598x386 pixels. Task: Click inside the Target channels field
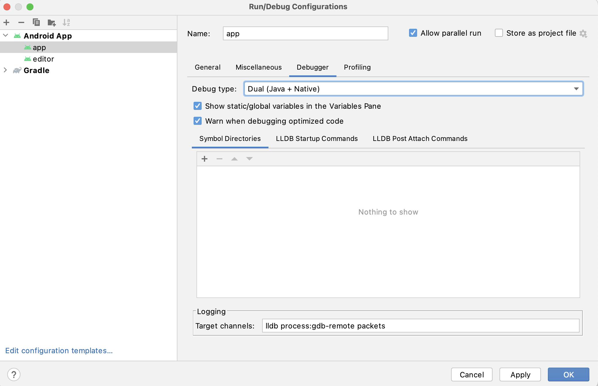(x=421, y=326)
